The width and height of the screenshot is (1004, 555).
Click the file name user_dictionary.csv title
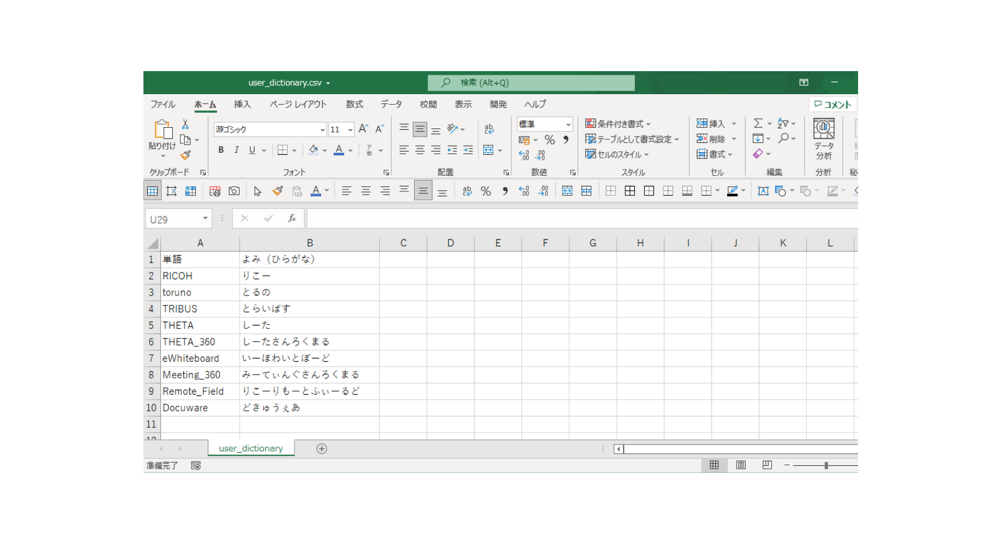pyautogui.click(x=285, y=83)
